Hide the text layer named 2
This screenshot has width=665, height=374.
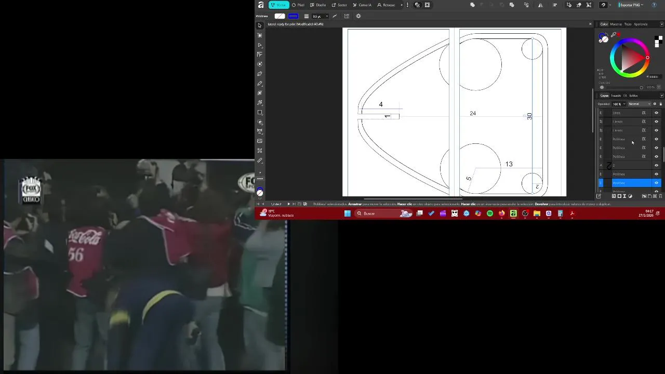[x=656, y=165]
